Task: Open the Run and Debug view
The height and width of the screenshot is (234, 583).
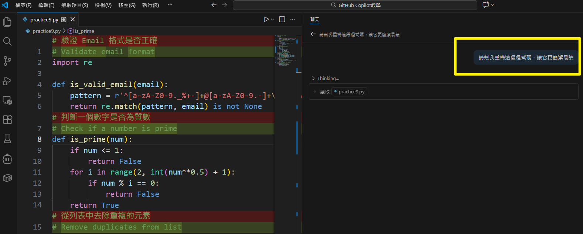Action: click(7, 81)
